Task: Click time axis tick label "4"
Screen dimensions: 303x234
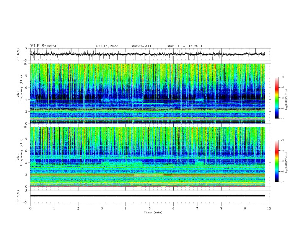Action: point(125,208)
